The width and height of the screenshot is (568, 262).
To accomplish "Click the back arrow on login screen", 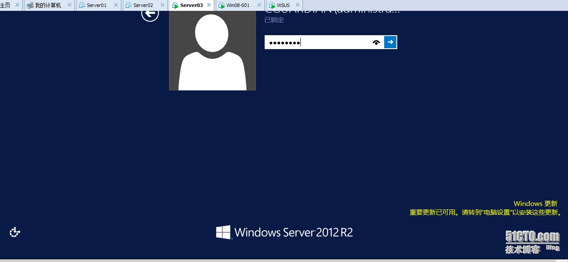I will [x=150, y=13].
